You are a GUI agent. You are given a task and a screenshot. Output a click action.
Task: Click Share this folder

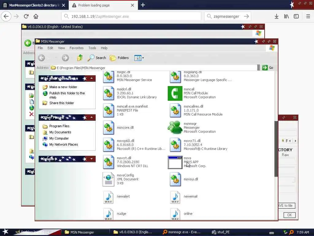[62, 103]
